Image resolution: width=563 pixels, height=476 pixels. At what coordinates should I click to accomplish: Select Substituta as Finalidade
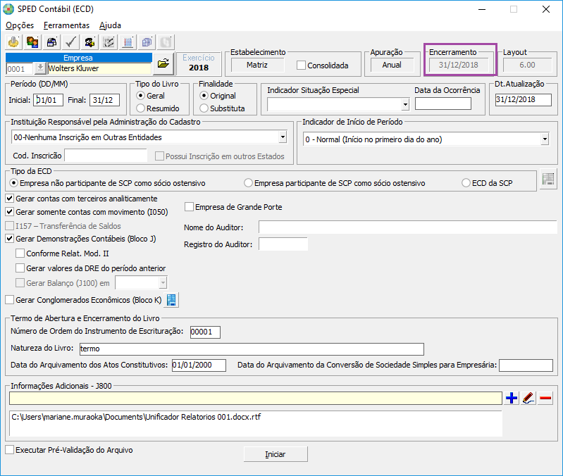click(x=204, y=108)
